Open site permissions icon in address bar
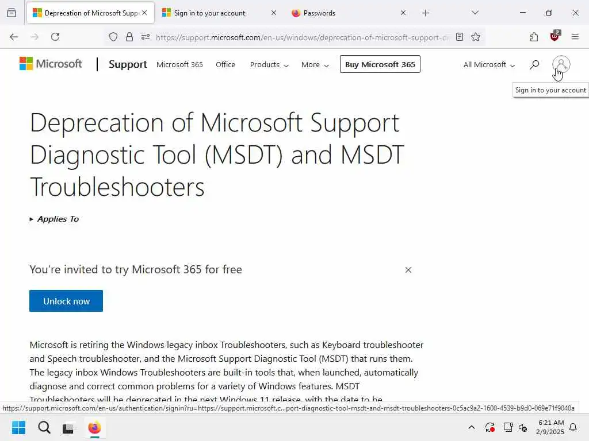 click(146, 37)
